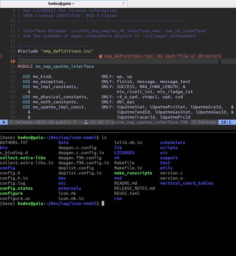Click the git branch icon before release-2024.10-public
This screenshot has width=236, height=256.
[11, 122]
